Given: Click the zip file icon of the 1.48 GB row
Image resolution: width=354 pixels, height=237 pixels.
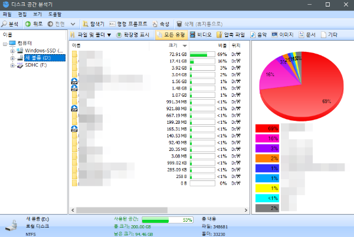Looking at the screenshot, I should (74, 88).
